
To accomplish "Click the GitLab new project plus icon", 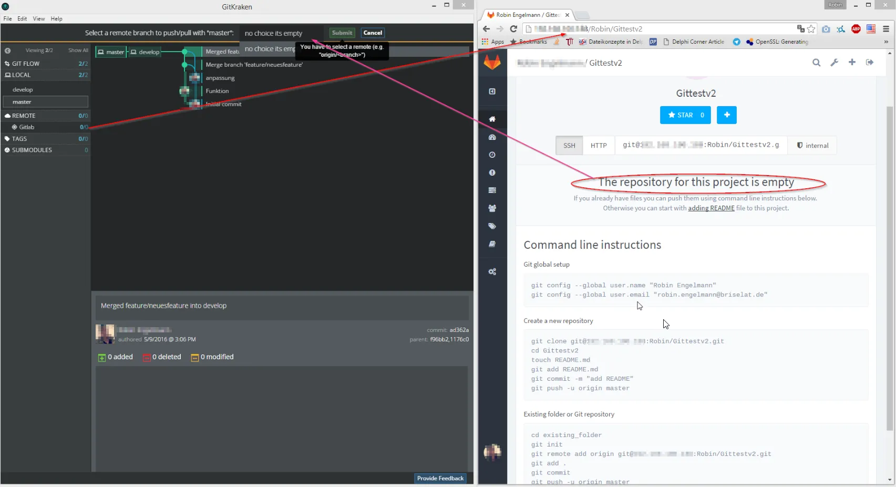I will coord(852,62).
